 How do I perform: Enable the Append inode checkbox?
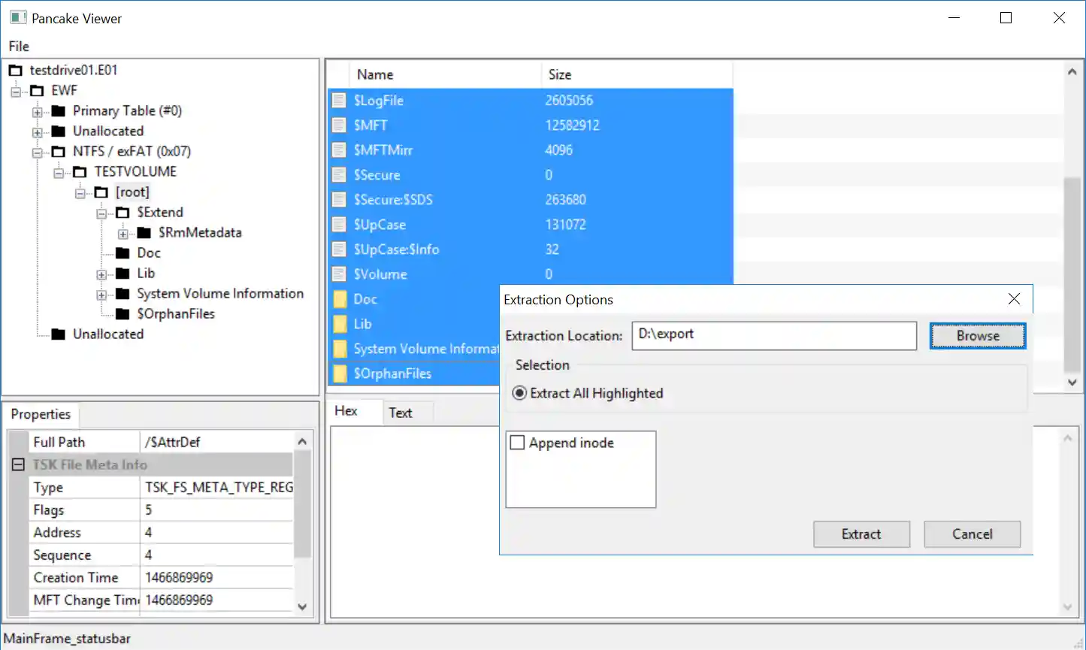(x=517, y=443)
